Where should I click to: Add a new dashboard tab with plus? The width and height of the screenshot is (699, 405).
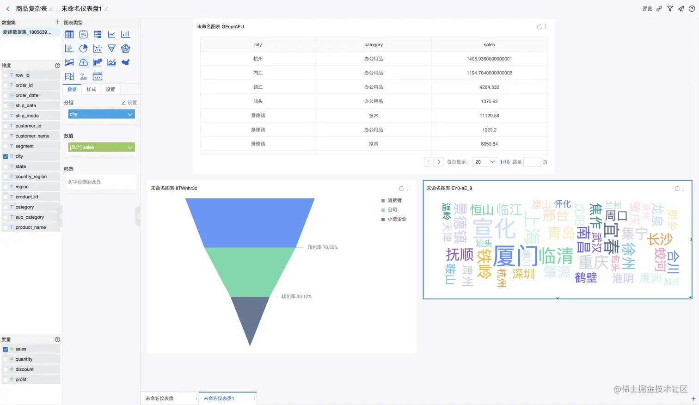[x=693, y=399]
